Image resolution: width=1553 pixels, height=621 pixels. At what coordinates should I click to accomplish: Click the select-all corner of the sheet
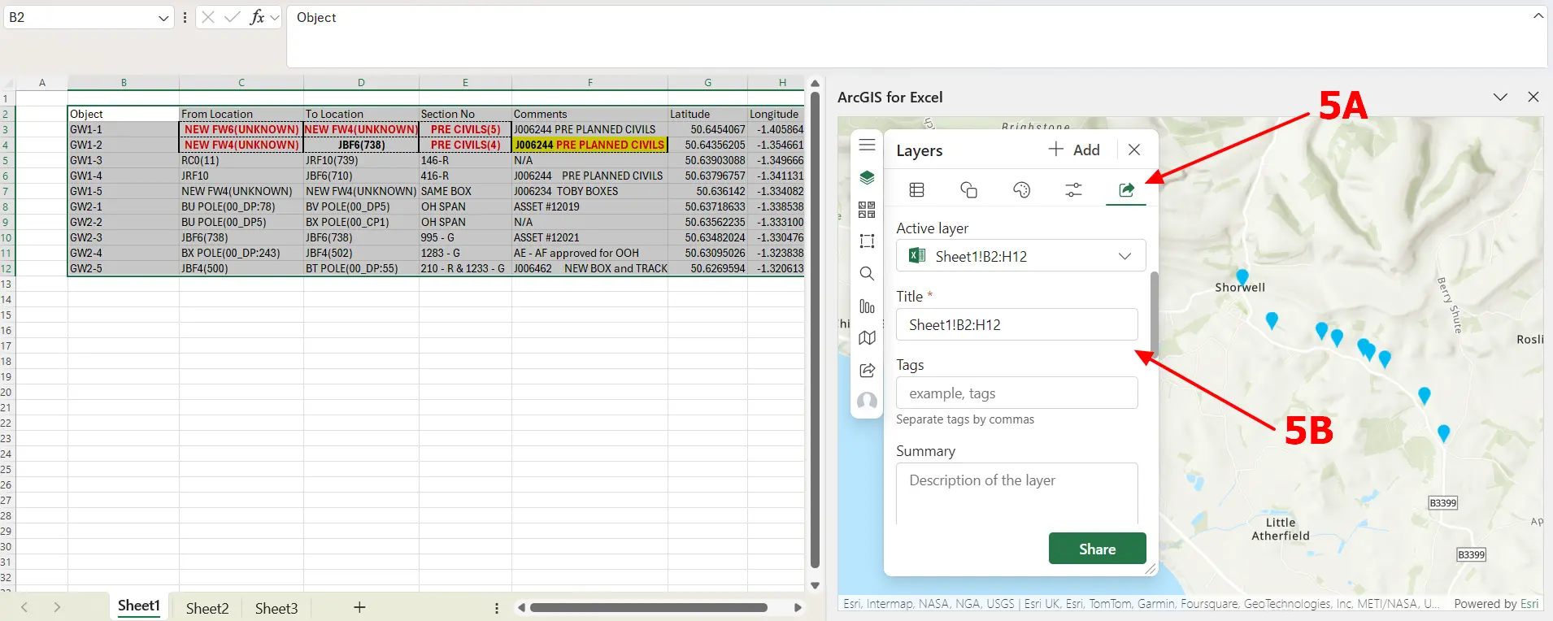pos(7,82)
